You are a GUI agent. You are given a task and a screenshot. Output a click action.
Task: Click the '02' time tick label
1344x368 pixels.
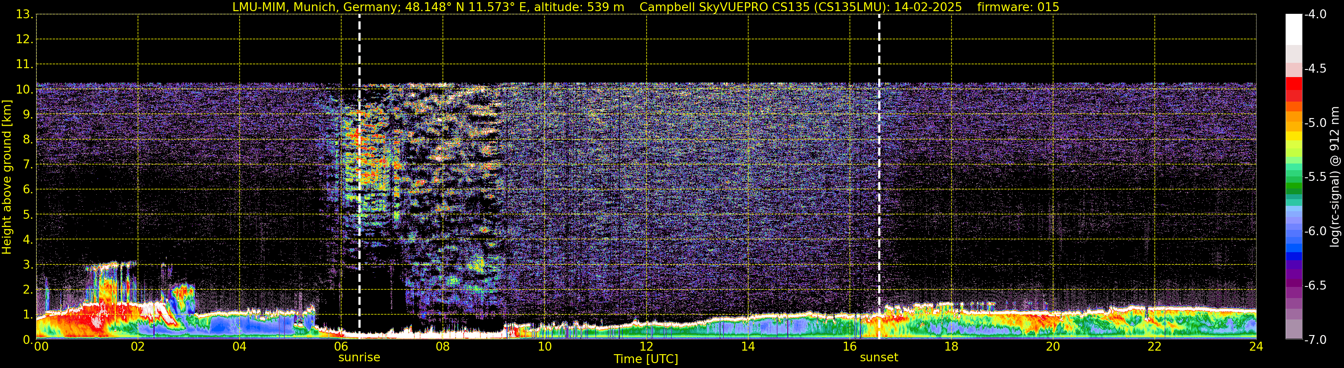138,347
